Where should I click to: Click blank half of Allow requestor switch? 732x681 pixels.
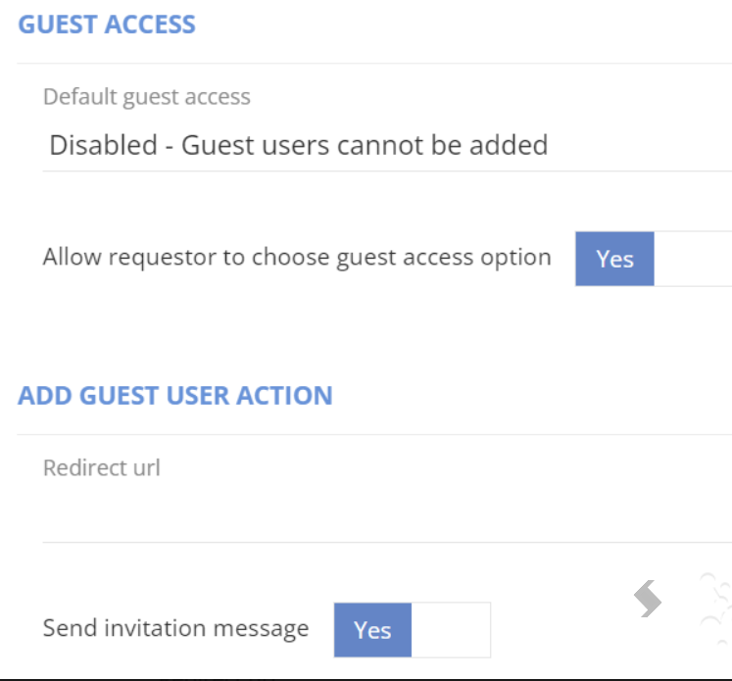[693, 259]
